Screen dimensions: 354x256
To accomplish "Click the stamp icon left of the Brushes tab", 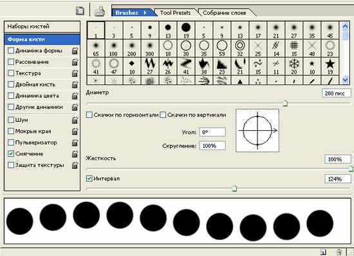I will (x=100, y=11).
